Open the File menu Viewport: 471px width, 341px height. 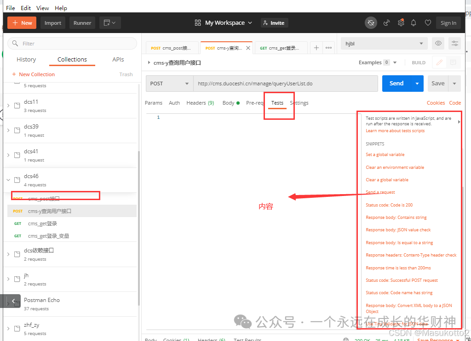click(11, 8)
